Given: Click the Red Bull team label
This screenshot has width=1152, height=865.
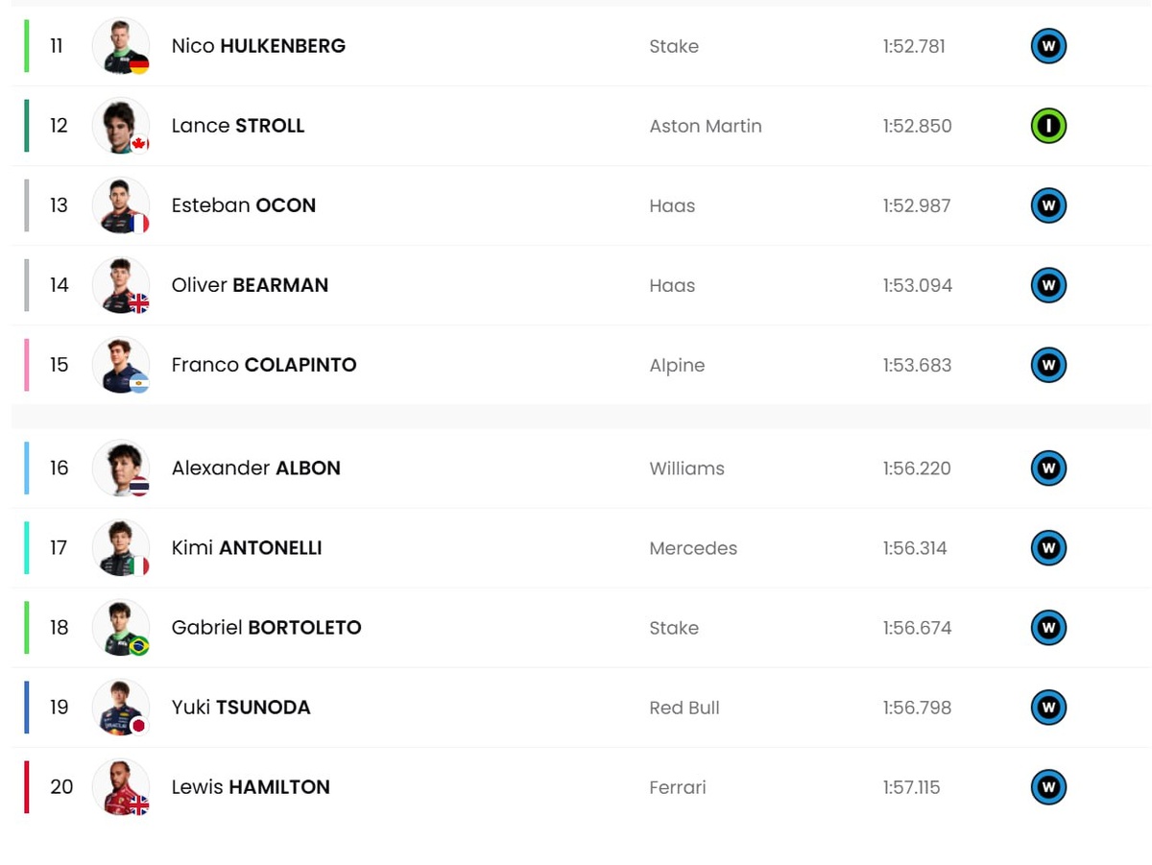Looking at the screenshot, I should pyautogui.click(x=684, y=708).
